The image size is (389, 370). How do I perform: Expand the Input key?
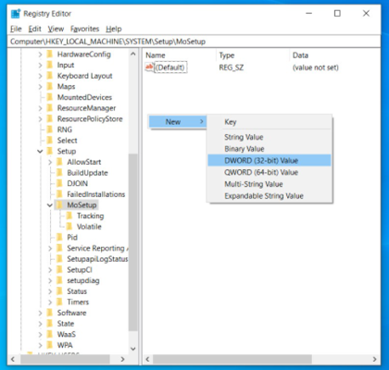coord(40,66)
